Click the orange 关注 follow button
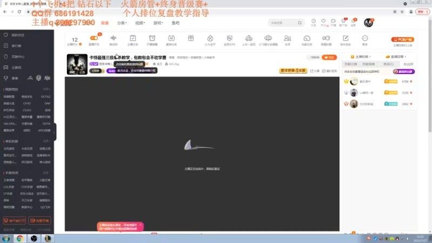 329,58
